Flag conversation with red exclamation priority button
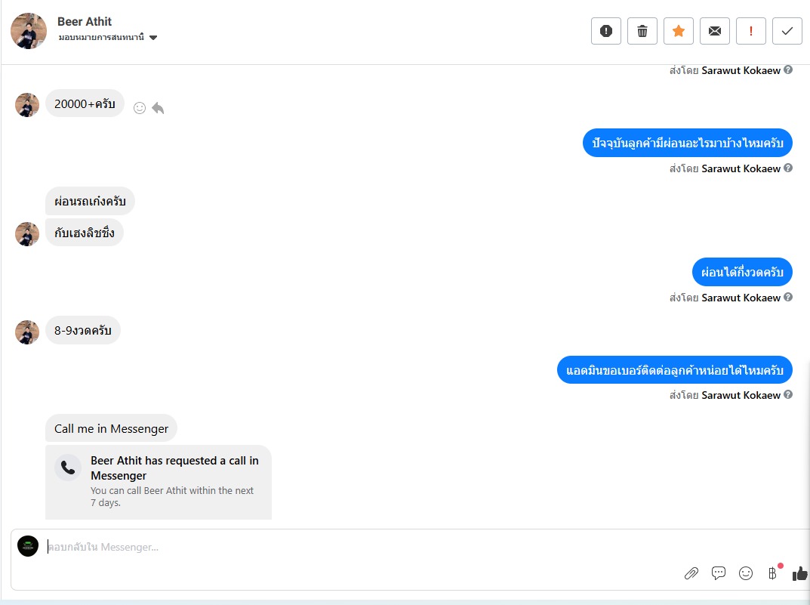 [750, 31]
